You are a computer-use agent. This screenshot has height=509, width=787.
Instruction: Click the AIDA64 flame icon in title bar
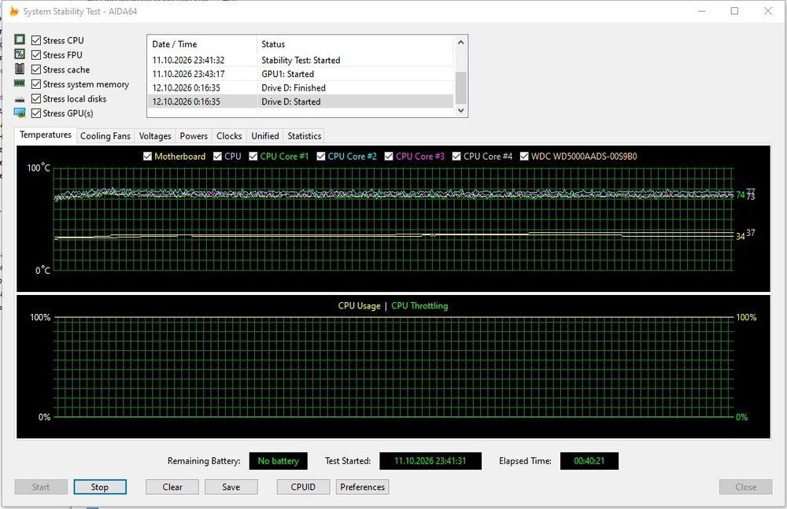click(13, 11)
